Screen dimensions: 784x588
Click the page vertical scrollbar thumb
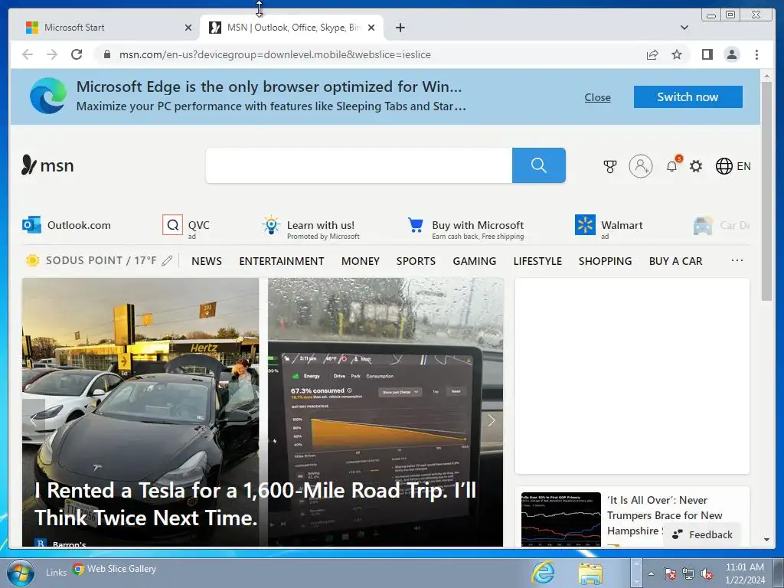(766, 191)
